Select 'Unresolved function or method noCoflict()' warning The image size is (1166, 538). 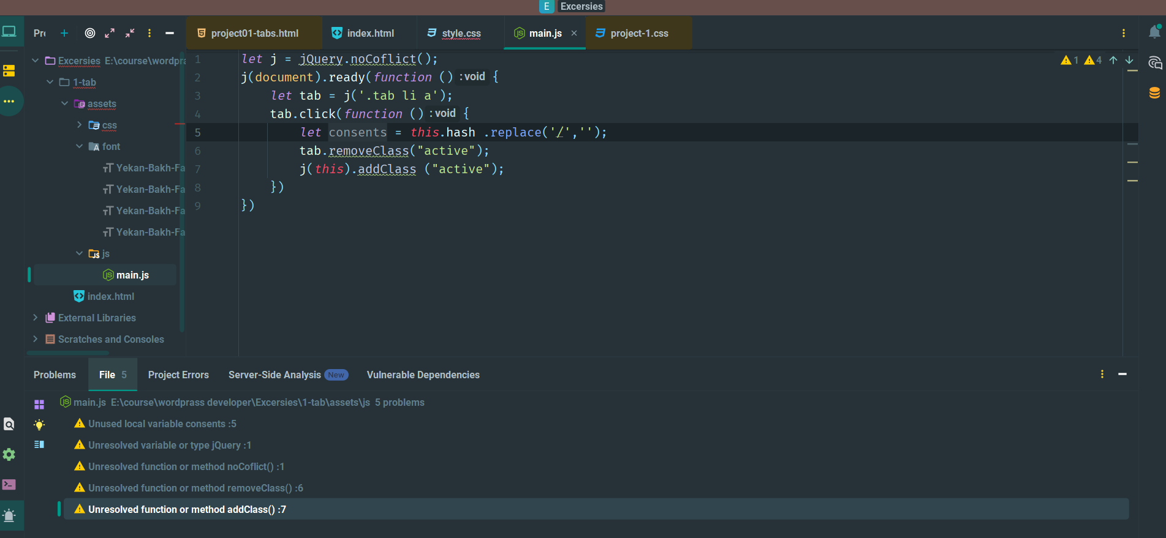[186, 466]
